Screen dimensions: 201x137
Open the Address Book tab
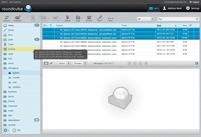click(173, 8)
